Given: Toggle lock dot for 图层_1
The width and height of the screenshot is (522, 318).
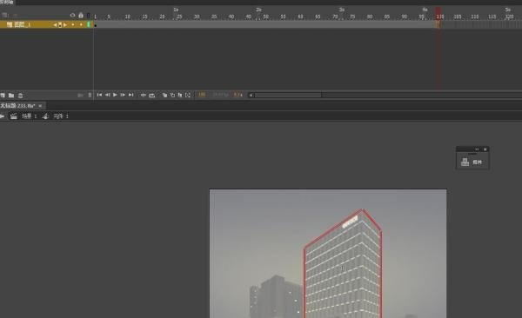Looking at the screenshot, I should [x=81, y=24].
